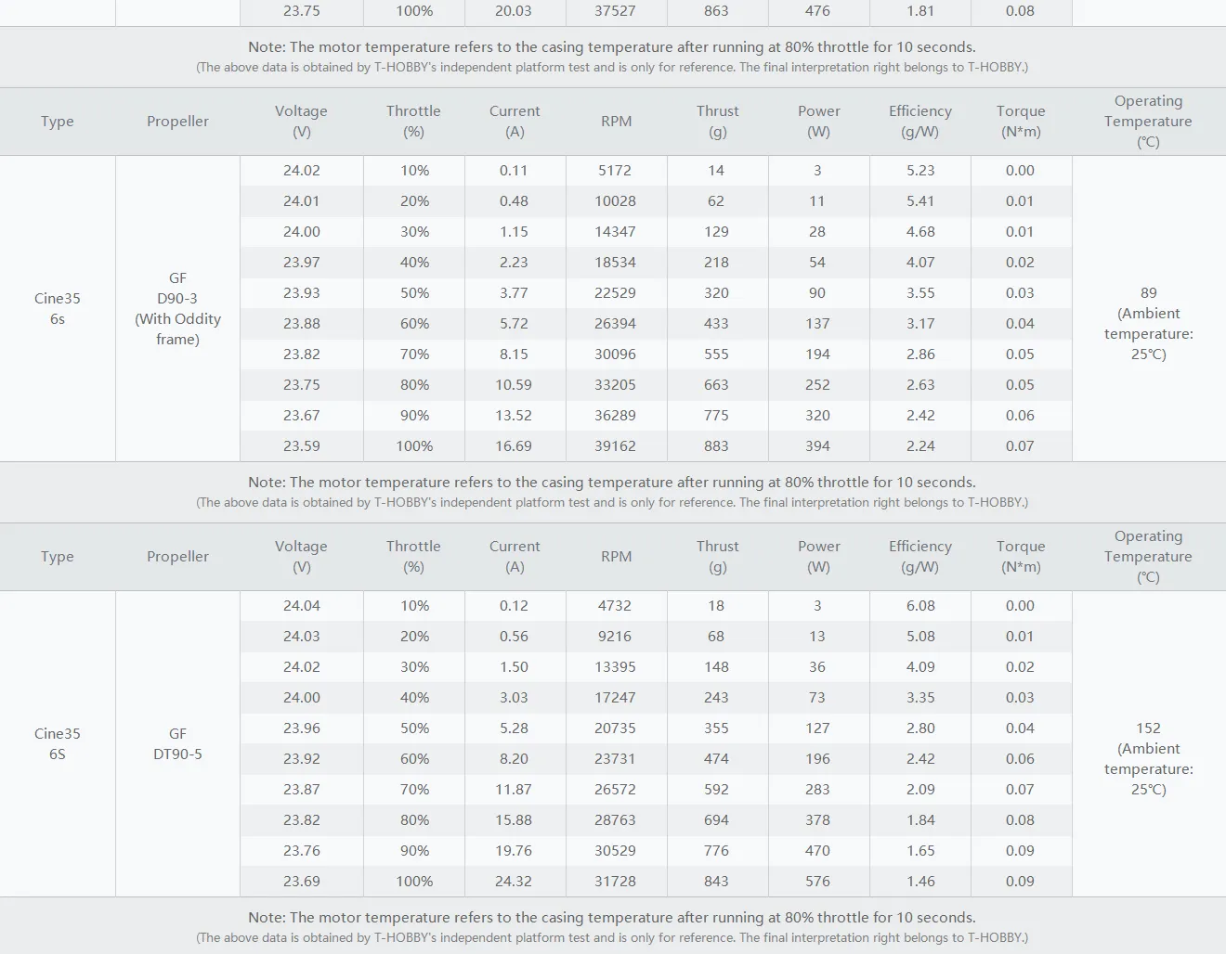1226x954 pixels.
Task: Click RPM value 31728
Action: pos(615,882)
